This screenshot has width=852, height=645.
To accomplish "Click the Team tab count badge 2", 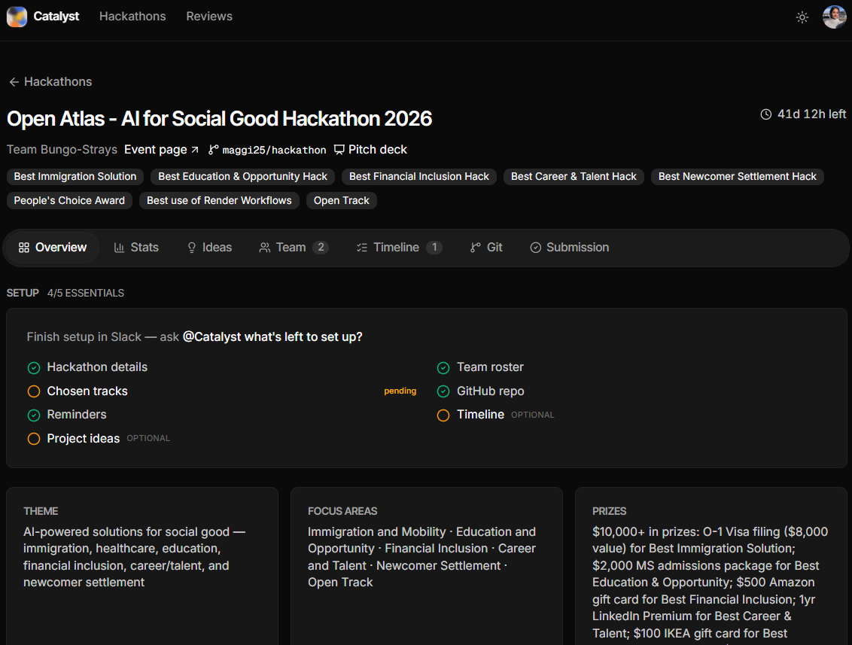I will click(x=321, y=248).
